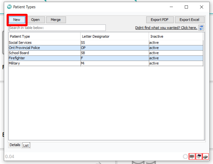
Task: Switch to the Details tab
Action: [14, 145]
